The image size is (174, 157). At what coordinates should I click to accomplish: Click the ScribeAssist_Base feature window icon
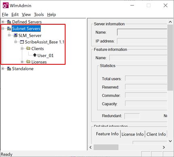(x=22, y=42)
